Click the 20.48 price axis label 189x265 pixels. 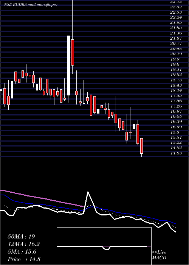176,49
